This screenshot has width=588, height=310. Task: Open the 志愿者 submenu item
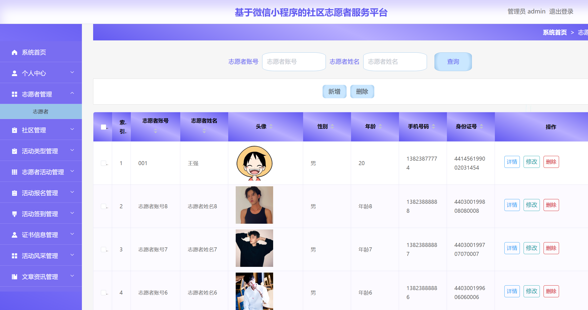[41, 111]
